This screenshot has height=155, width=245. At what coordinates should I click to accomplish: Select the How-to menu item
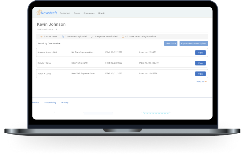pyautogui.click(x=102, y=13)
